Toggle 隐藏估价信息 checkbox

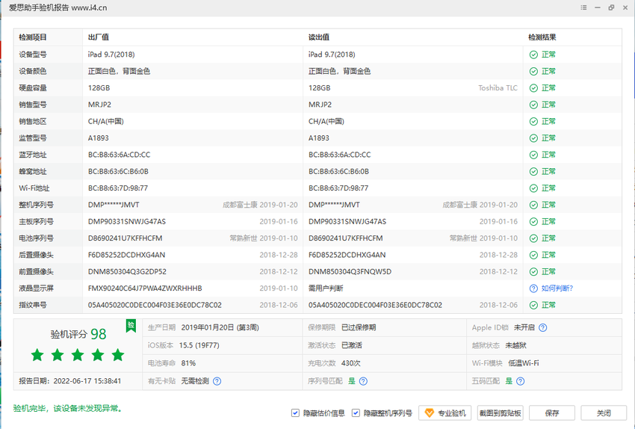tap(295, 413)
